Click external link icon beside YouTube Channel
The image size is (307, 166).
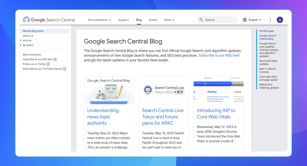pos(65,69)
